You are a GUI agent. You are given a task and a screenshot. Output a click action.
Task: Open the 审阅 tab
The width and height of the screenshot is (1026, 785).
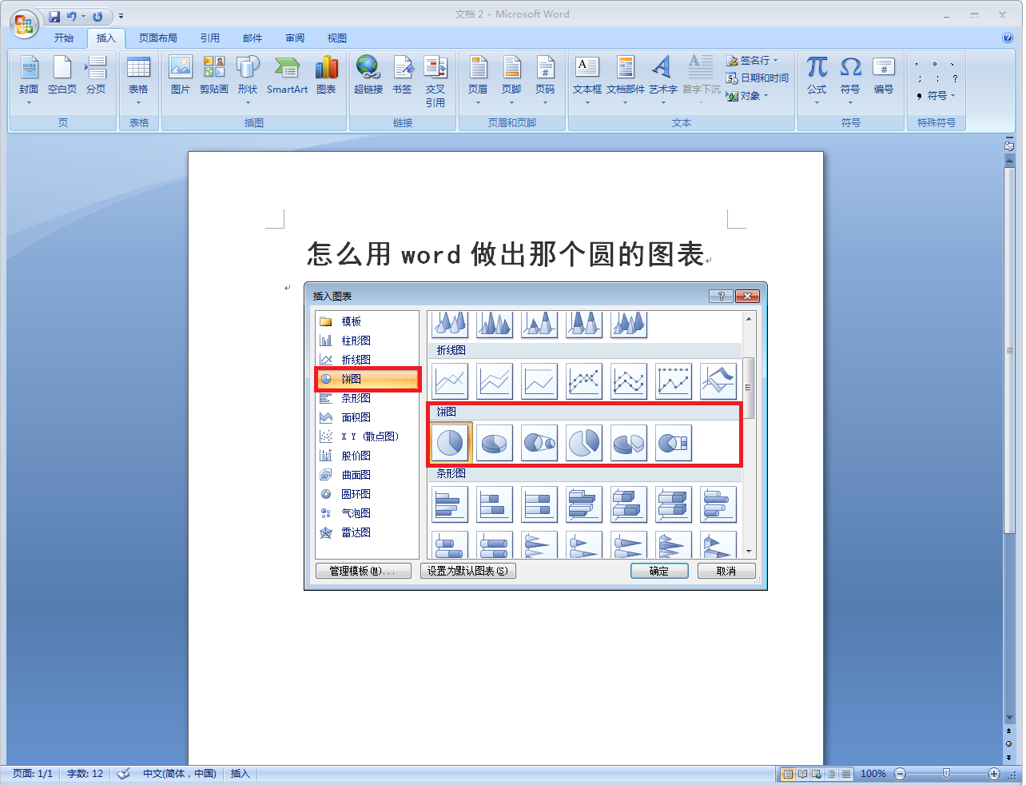pos(295,38)
